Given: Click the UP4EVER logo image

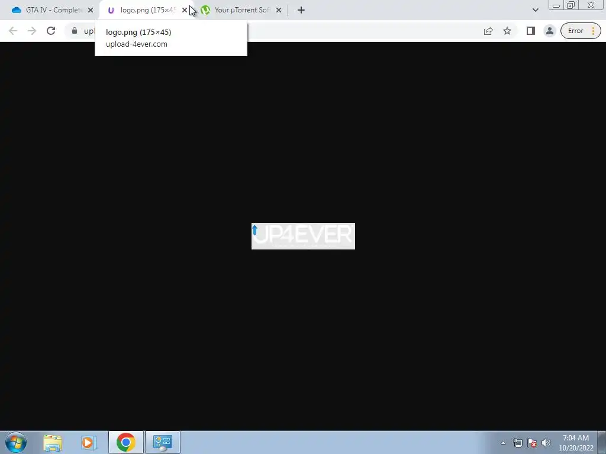Looking at the screenshot, I should click(x=303, y=236).
